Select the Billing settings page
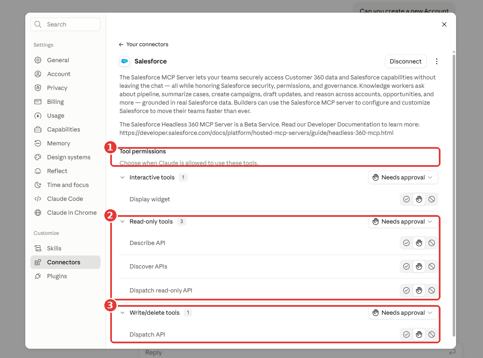Image resolution: width=483 pixels, height=358 pixels. [65, 102]
